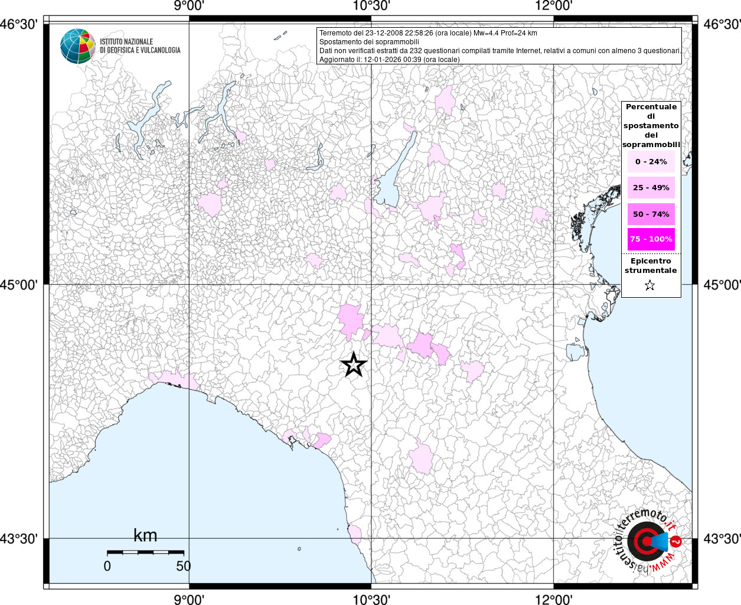Click the 'Percentuale di spostamento' legend heading
741x605 pixels.
click(651, 126)
